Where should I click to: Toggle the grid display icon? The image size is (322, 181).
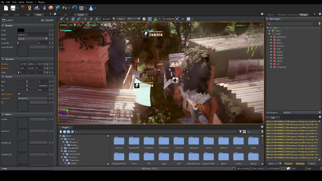[150, 19]
